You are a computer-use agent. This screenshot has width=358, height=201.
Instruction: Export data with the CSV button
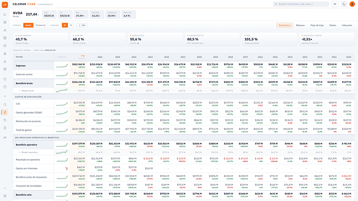(82, 25)
